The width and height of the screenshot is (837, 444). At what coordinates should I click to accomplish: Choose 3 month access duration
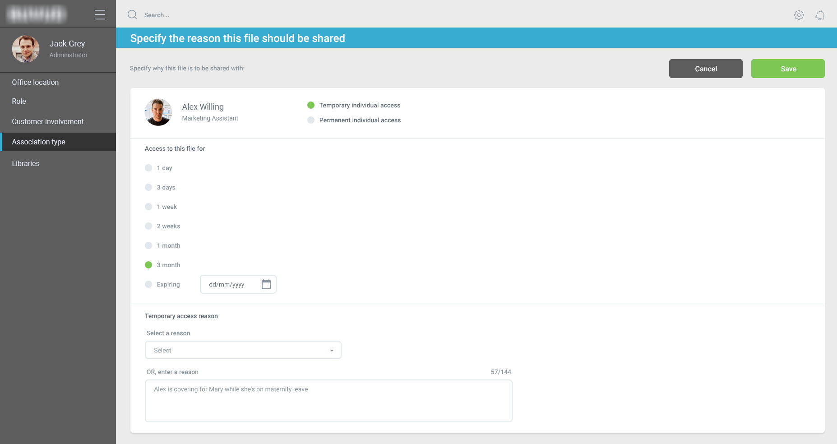click(148, 265)
